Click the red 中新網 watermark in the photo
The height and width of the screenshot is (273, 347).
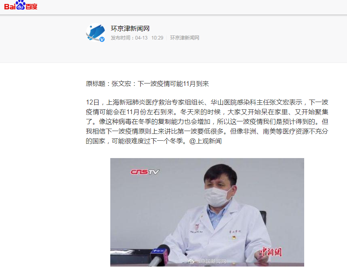point(271,252)
